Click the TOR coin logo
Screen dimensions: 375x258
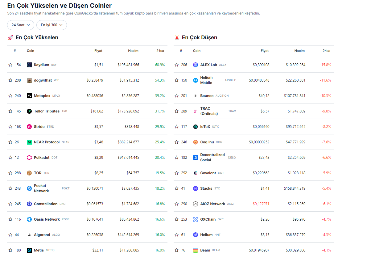[29, 173]
